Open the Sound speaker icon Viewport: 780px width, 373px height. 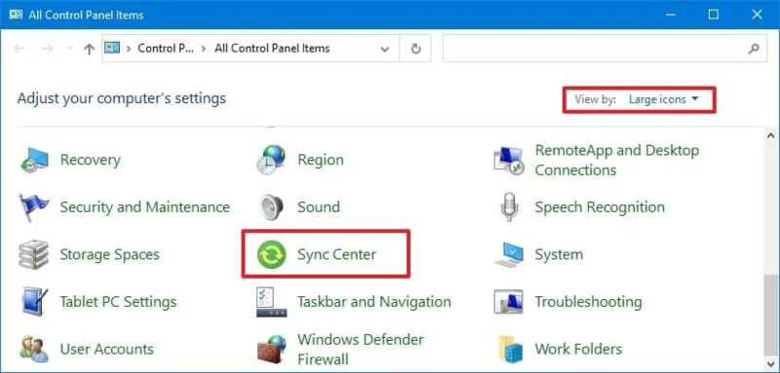(272, 207)
